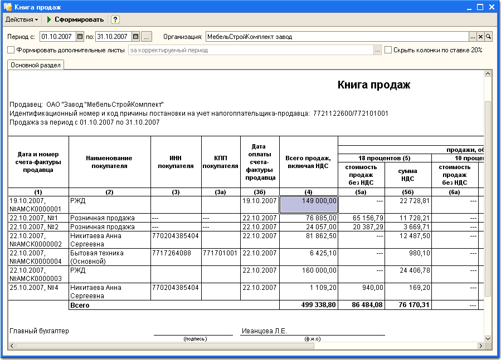Select INN cell 7717264088

click(176, 257)
